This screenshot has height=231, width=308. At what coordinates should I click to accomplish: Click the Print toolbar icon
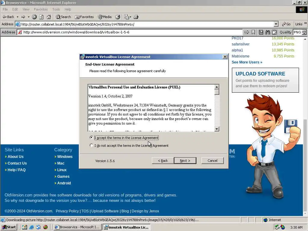tap(136, 17)
